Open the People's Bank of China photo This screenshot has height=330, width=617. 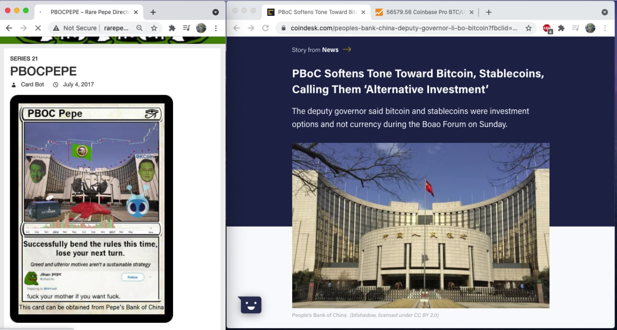click(x=421, y=225)
